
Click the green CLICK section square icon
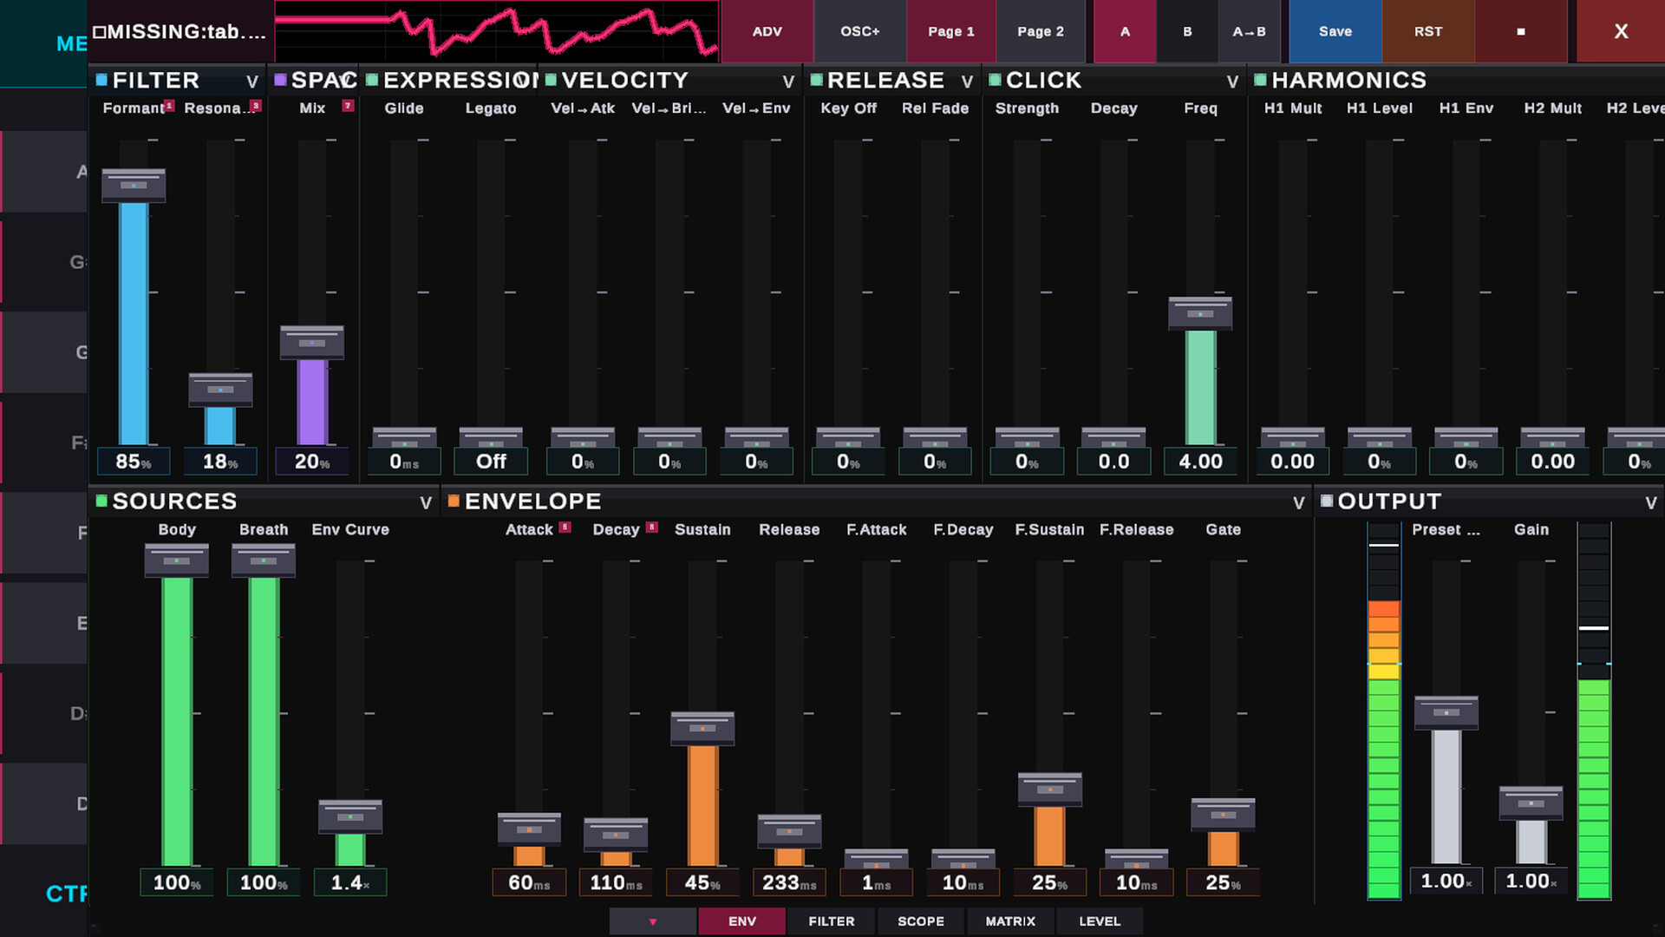995,80
